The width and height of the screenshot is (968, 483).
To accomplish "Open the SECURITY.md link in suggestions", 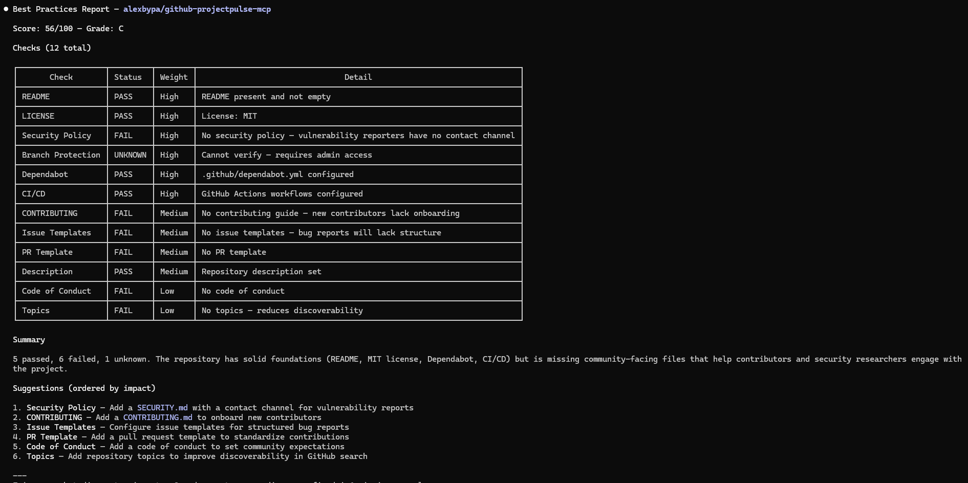I will [162, 408].
